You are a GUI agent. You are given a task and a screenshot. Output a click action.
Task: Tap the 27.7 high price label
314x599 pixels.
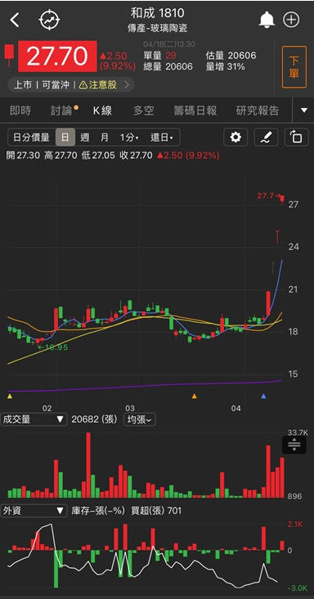click(x=265, y=196)
